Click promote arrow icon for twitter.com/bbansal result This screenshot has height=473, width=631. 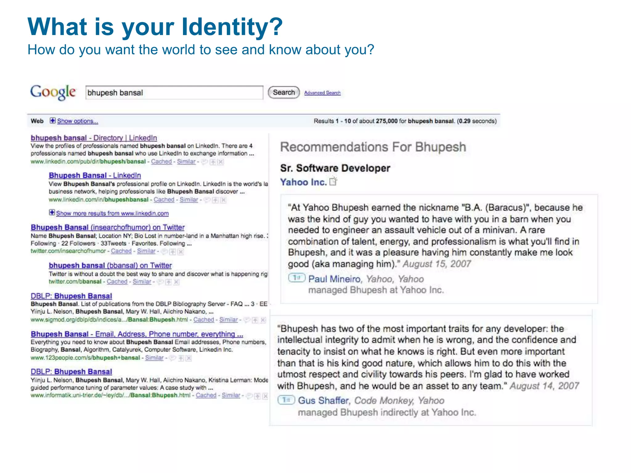click(x=168, y=282)
